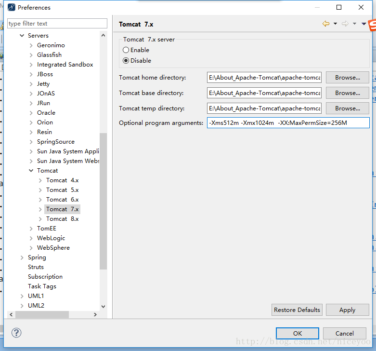Expand the Tomcat 4.x node
The height and width of the screenshot is (351, 376).
pyautogui.click(x=40, y=180)
